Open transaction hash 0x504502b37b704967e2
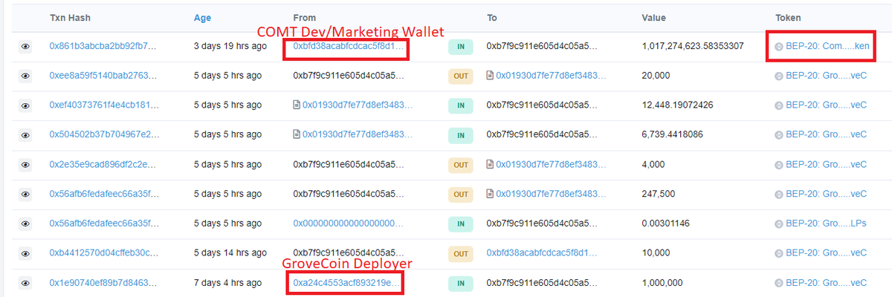892x297 pixels. 103,135
